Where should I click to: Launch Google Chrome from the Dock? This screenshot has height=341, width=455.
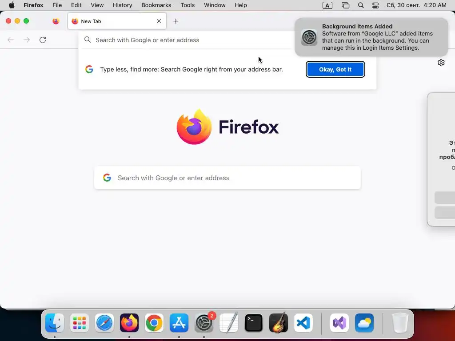[154, 323]
